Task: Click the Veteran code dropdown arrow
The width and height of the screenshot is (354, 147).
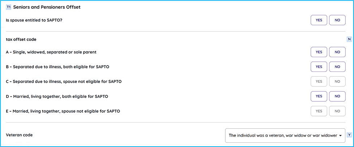Action: pos(340,135)
